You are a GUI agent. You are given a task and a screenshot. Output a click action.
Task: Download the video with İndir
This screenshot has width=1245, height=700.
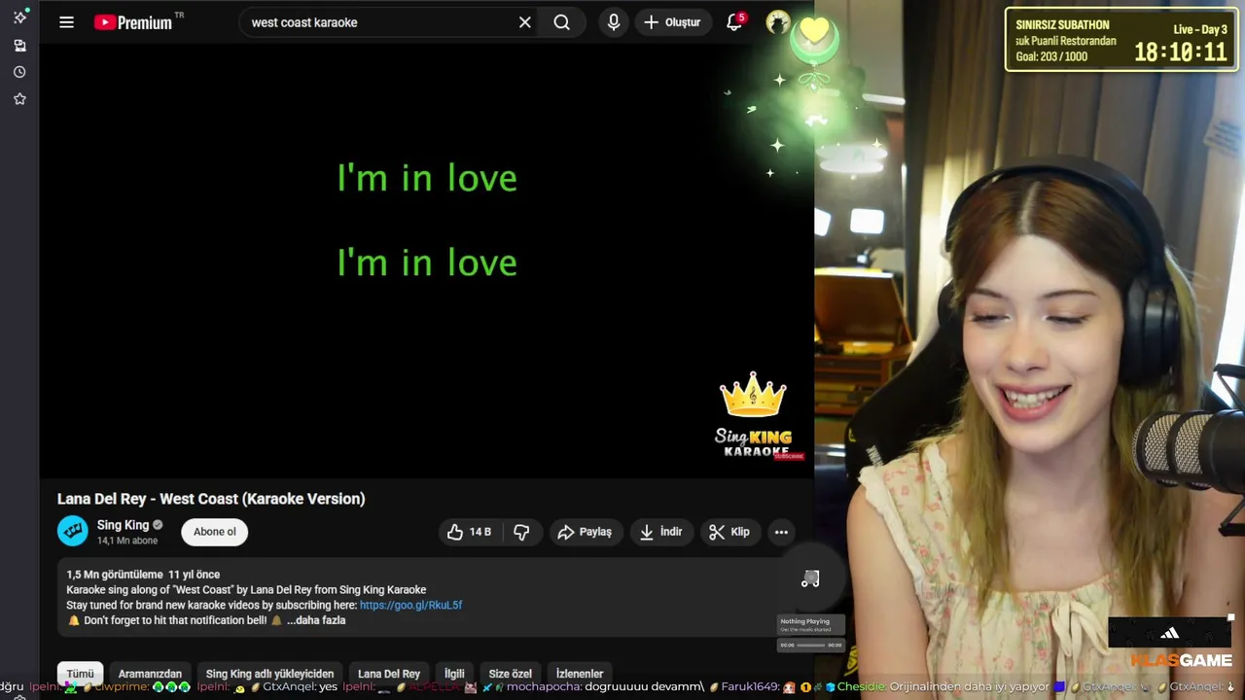pyautogui.click(x=660, y=532)
